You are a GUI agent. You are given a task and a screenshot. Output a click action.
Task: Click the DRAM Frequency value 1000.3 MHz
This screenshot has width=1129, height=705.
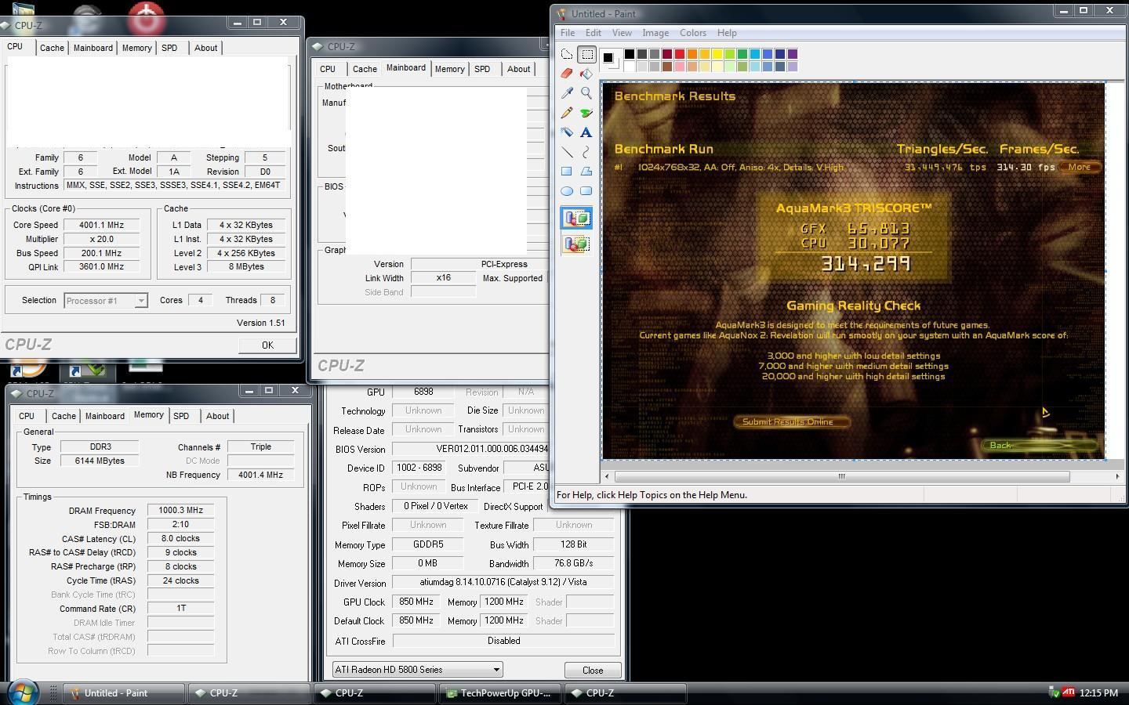[x=180, y=510]
